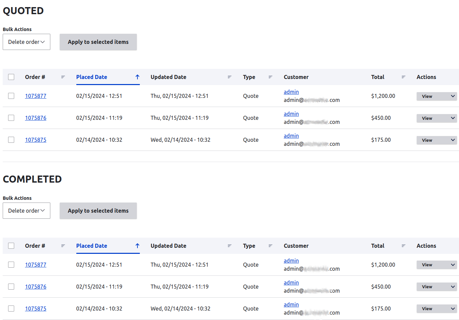Sort Completed table by Type header
This screenshot has width=459, height=320.
249,246
